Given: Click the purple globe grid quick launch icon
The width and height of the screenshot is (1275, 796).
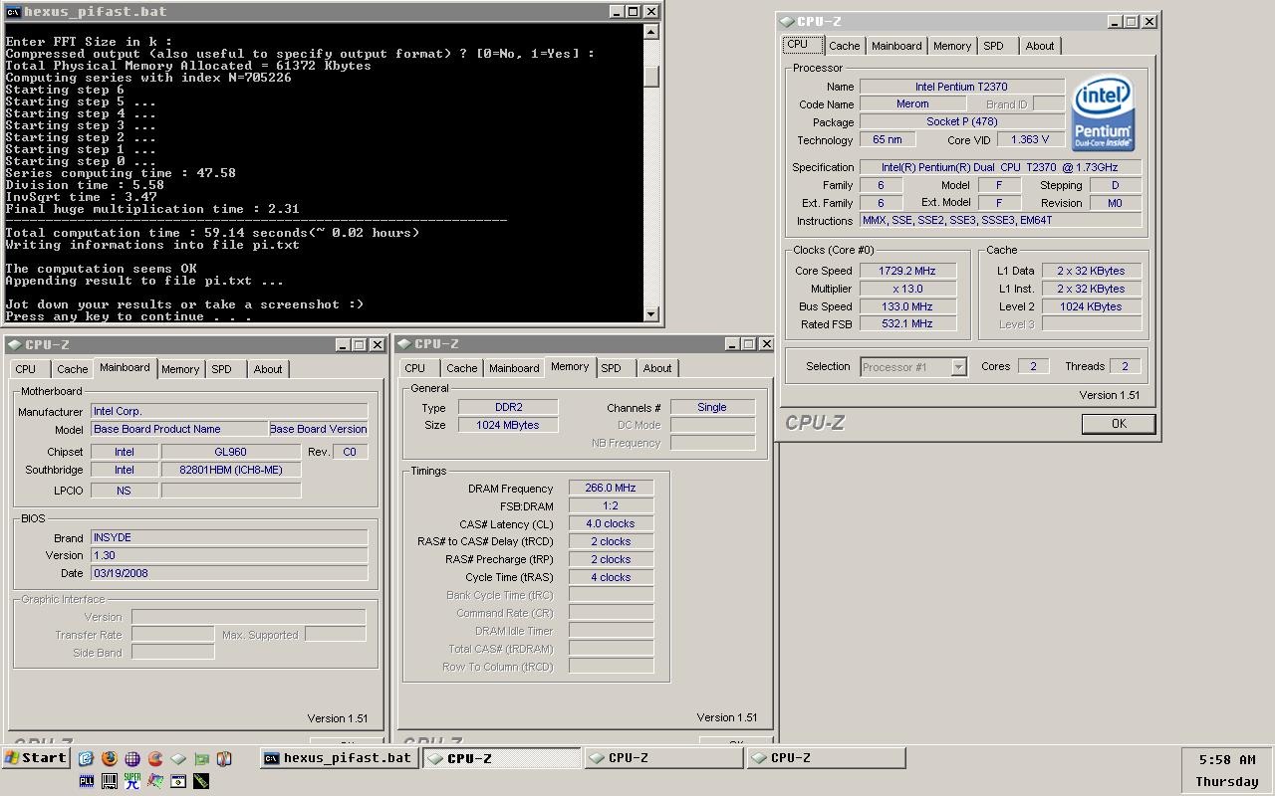Looking at the screenshot, I should click(132, 758).
